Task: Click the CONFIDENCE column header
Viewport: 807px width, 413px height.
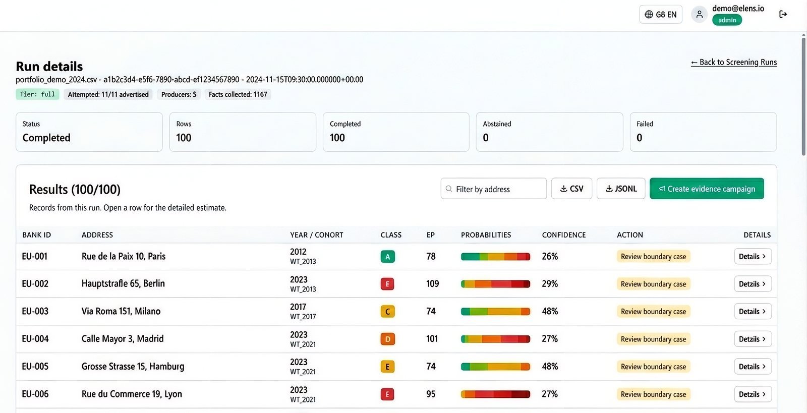Action: tap(564, 235)
